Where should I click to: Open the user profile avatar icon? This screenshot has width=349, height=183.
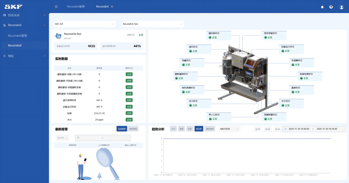pos(342,7)
